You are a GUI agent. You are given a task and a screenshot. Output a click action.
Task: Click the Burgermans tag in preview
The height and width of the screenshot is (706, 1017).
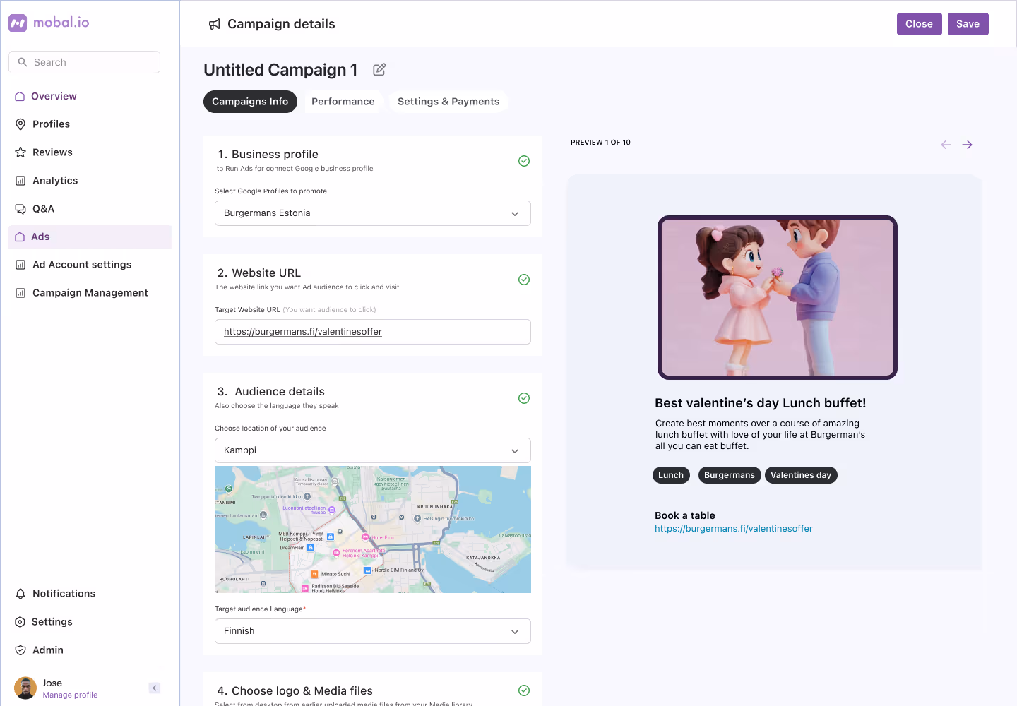point(730,475)
